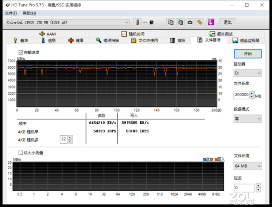Image resolution: width=272 pixels, height=207 pixels.
Task: Expand the 64 MB file length dropdown
Action: (x=247, y=165)
